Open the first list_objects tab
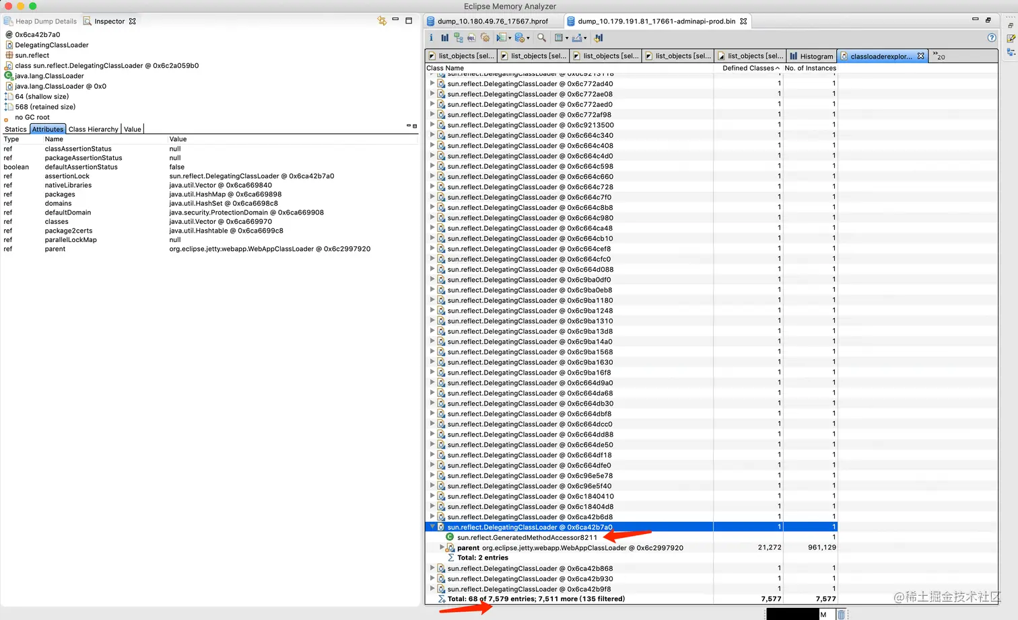This screenshot has height=620, width=1018. pyautogui.click(x=461, y=56)
